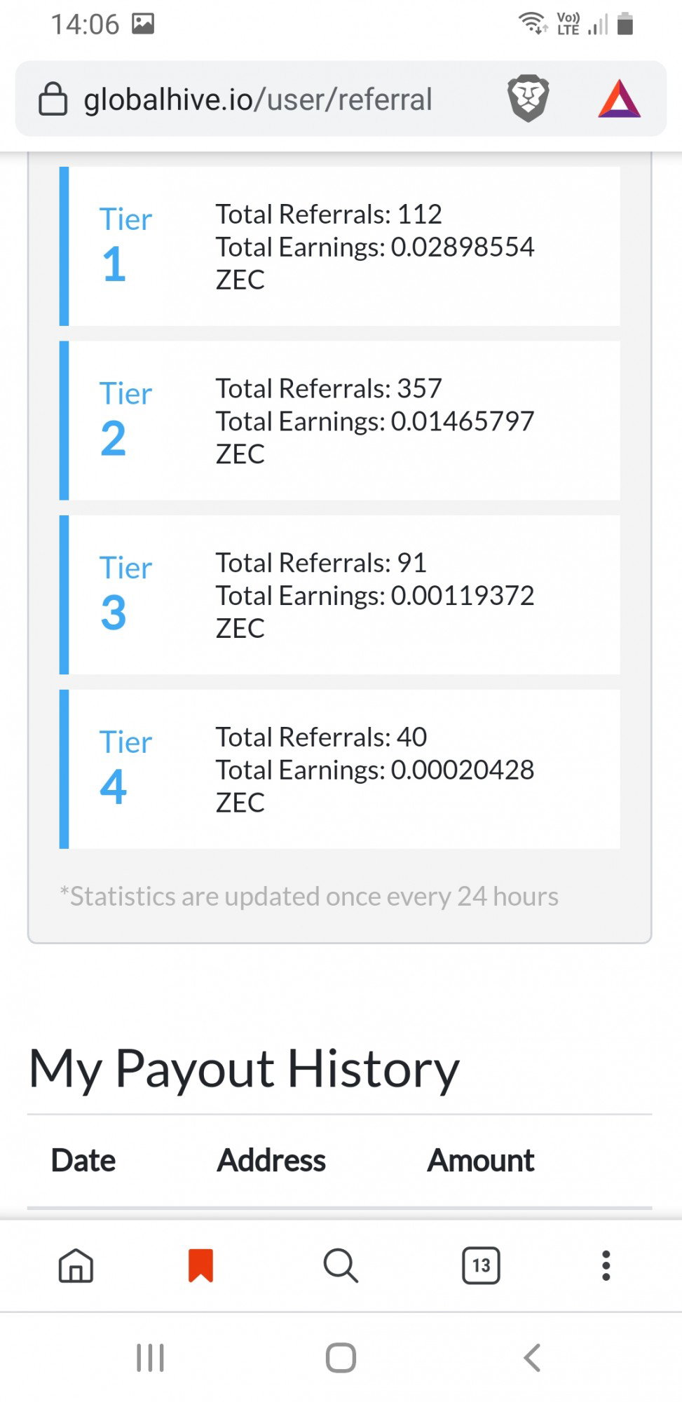Select the Tier 4 referral card

[x=340, y=769]
